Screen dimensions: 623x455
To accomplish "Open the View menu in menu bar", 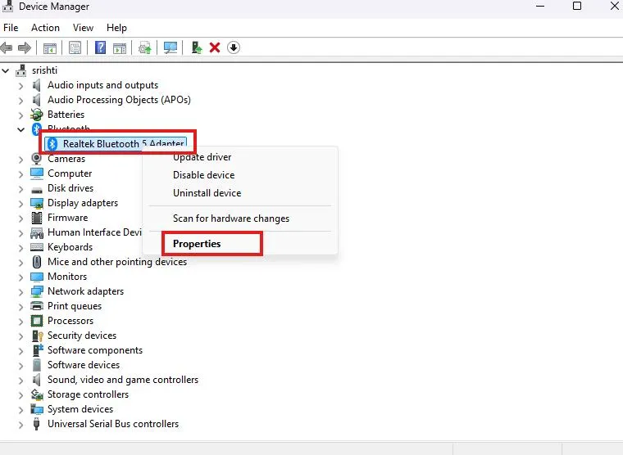I will coord(83,28).
